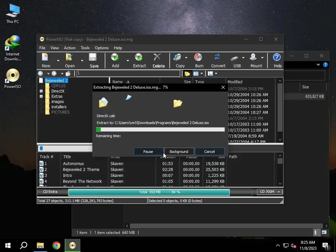The height and width of the screenshot is (252, 336).
Task: Click the Convert toolbar icon
Action: [218, 60]
